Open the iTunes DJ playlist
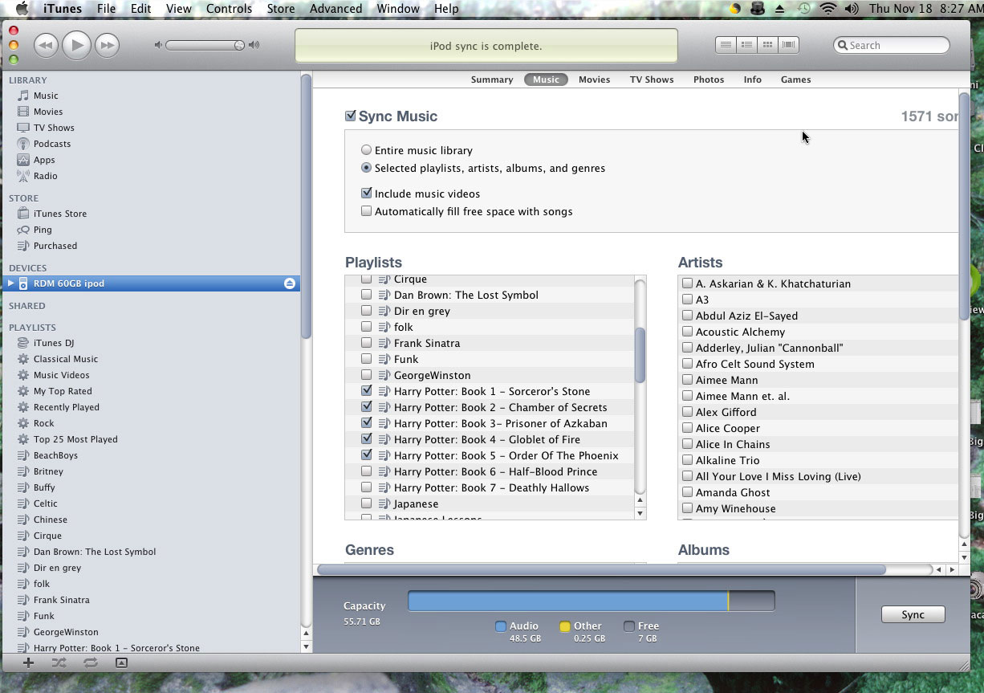 [x=54, y=343]
